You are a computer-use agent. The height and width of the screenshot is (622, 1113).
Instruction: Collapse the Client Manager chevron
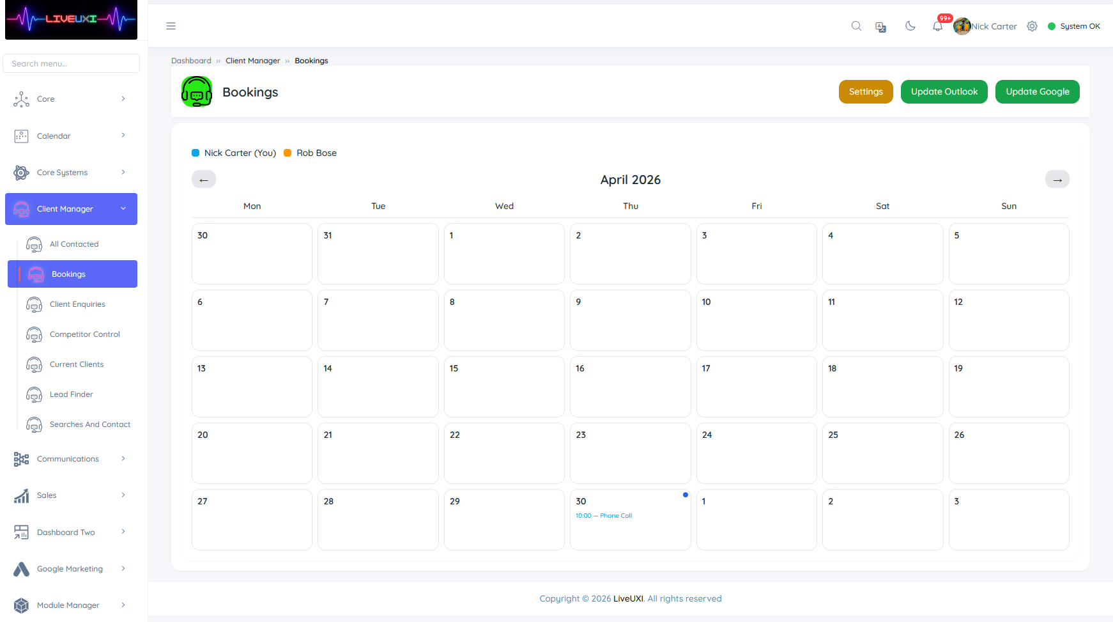tap(123, 208)
